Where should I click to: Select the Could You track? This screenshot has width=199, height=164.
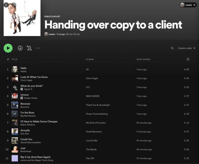[x=26, y=139]
